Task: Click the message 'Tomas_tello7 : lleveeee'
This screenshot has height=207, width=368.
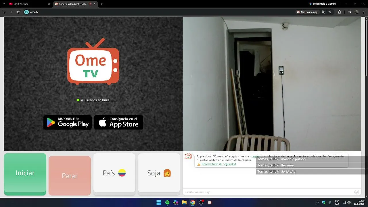Action: [x=275, y=165]
